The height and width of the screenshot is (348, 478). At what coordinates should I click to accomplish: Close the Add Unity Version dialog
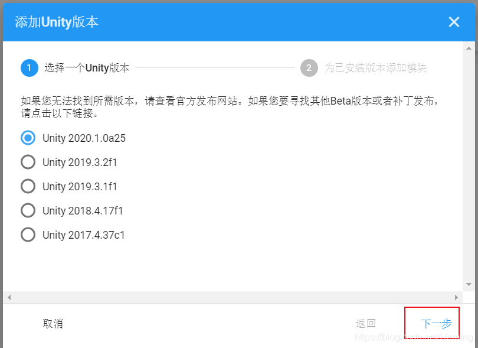454,22
